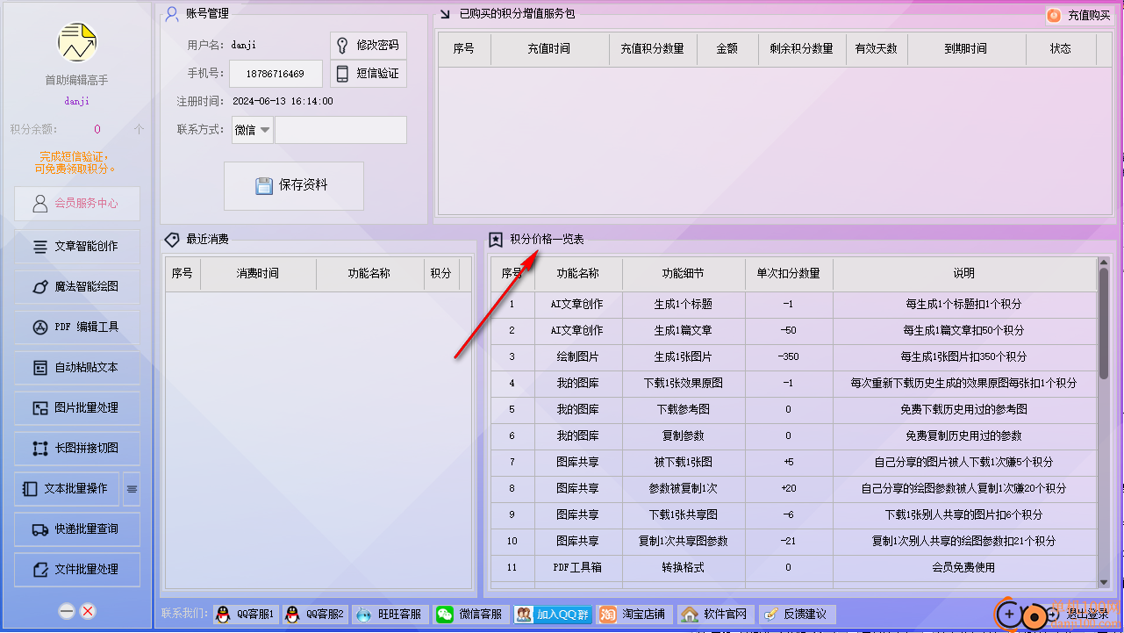Viewport: 1124px width, 633px height.
Task: Click the red X close circle in sidebar
Action: [88, 612]
